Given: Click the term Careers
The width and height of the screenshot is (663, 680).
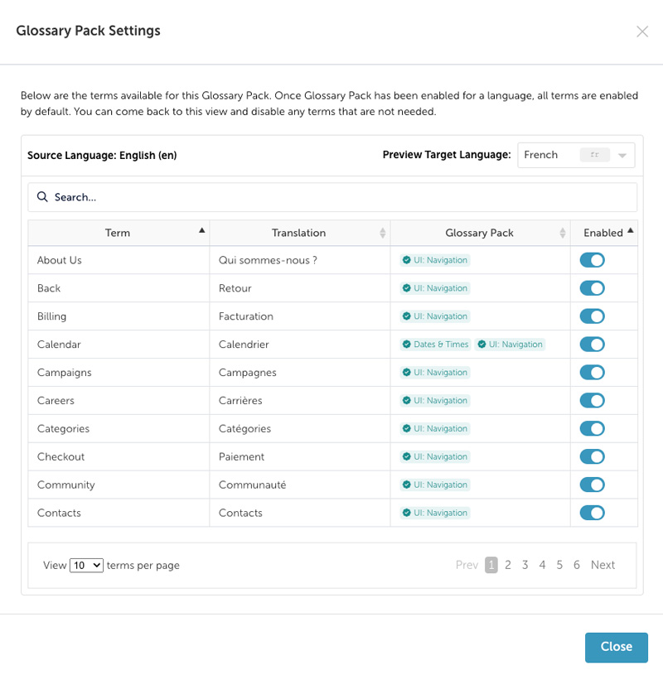Looking at the screenshot, I should pos(56,400).
